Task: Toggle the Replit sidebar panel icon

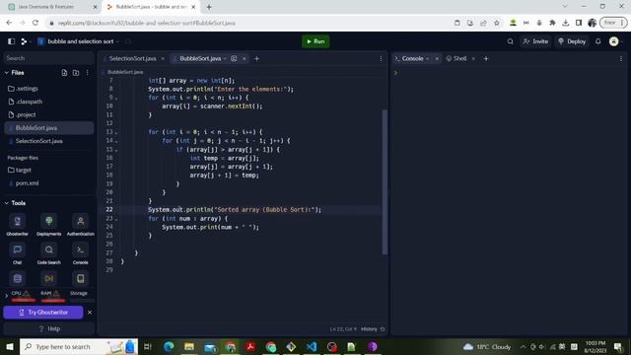Action: (11, 41)
